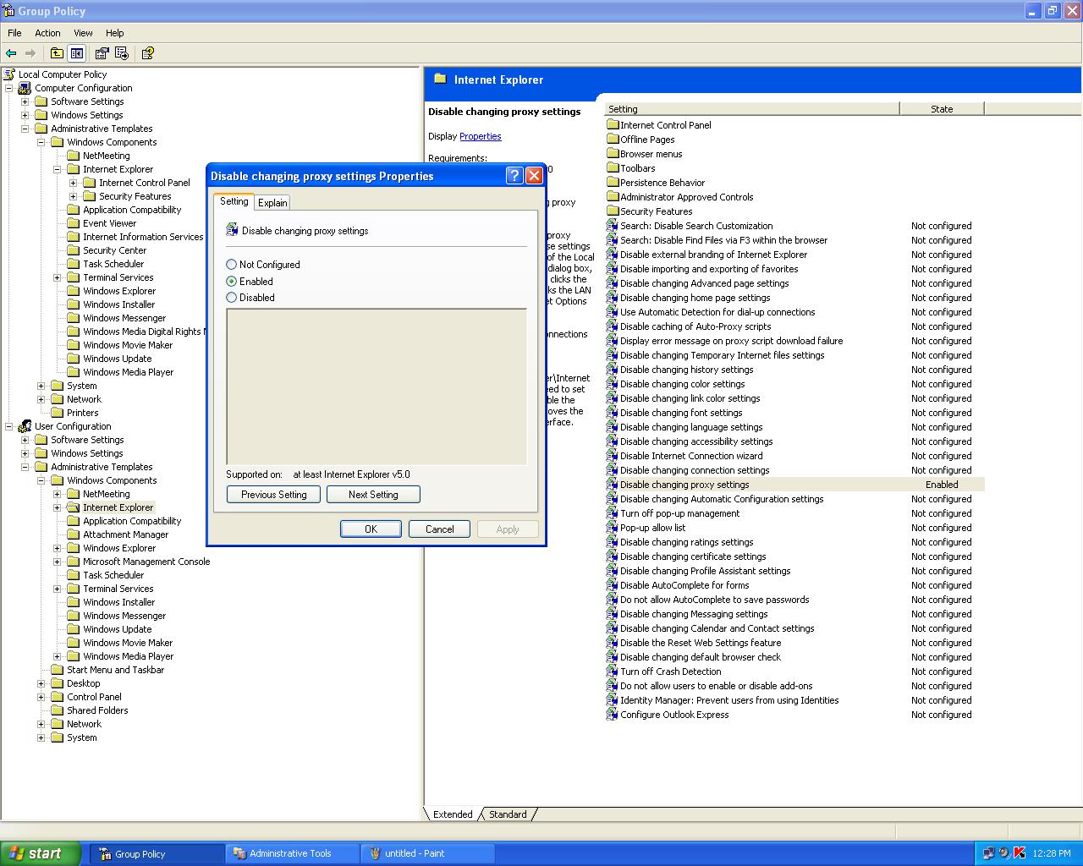The image size is (1083, 866).
Task: Select the Setting tab in Properties dialog
Action: pos(234,200)
